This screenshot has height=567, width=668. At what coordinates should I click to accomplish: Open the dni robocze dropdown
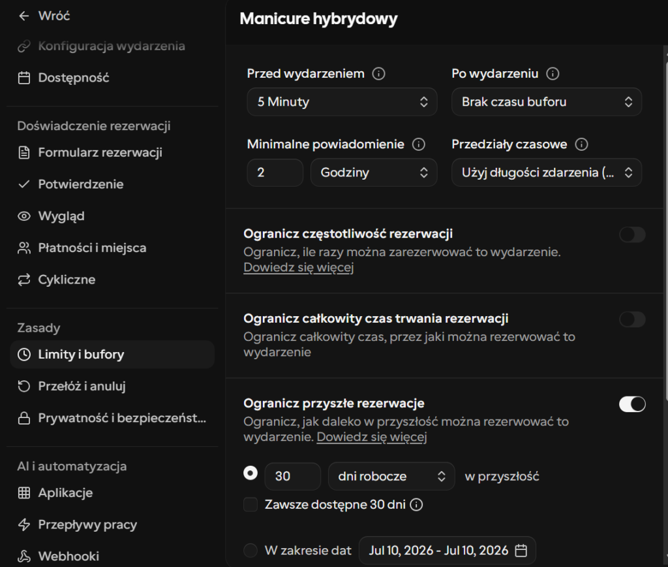[x=391, y=477]
